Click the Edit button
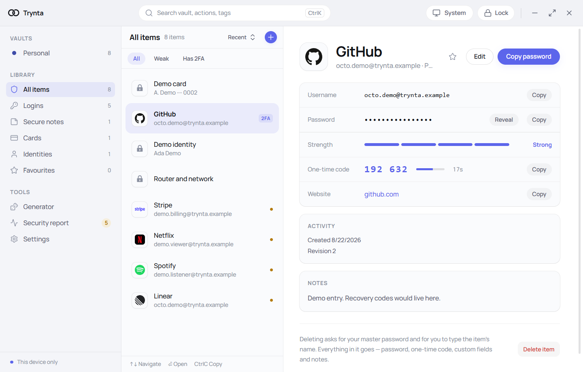Screen dimensions: 583x372 pos(480,57)
